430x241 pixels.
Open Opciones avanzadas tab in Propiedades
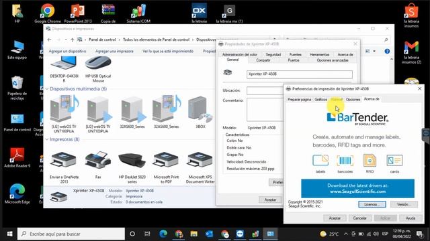333,60
